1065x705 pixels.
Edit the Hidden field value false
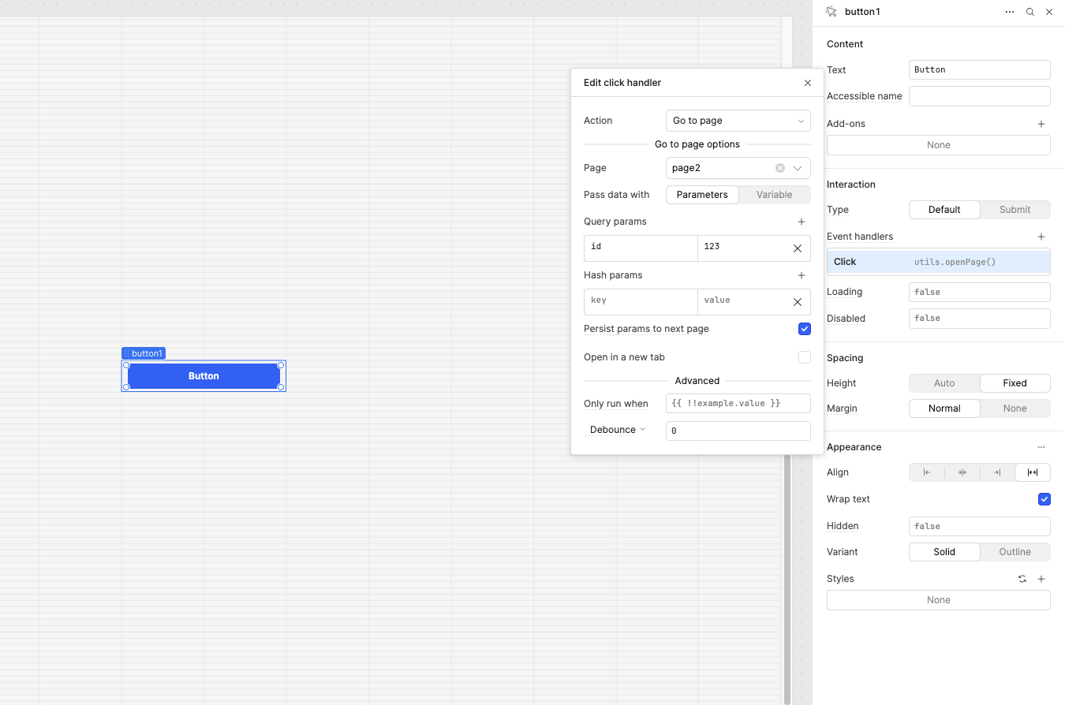[x=980, y=526]
